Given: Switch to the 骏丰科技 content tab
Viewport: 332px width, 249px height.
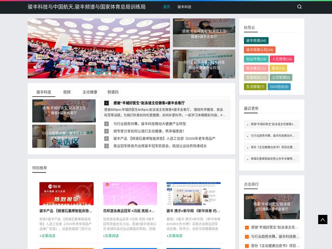Looking at the screenshot, I should pos(44,92).
